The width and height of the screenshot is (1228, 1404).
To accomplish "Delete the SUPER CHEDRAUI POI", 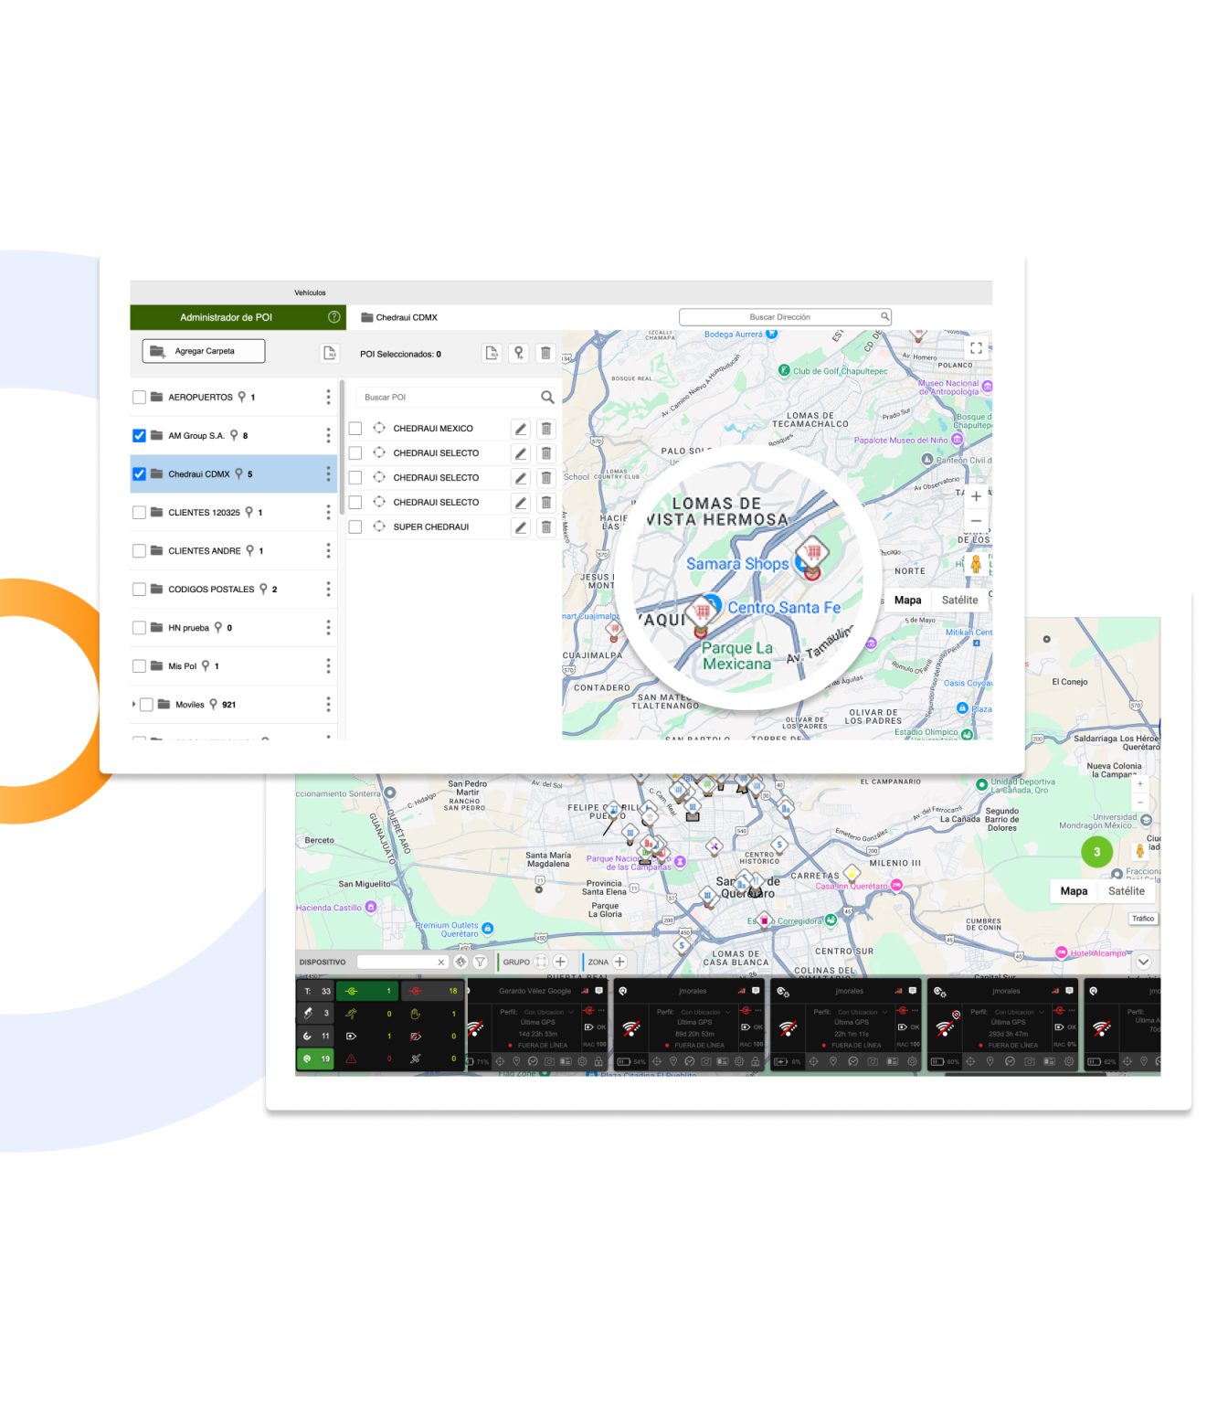I will click(x=545, y=526).
